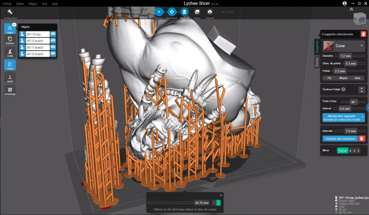Open the Aperçu preview step icon
Screen dimensions: 369x215
pos(197,12)
